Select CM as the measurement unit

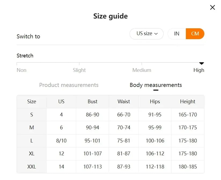coord(195,34)
